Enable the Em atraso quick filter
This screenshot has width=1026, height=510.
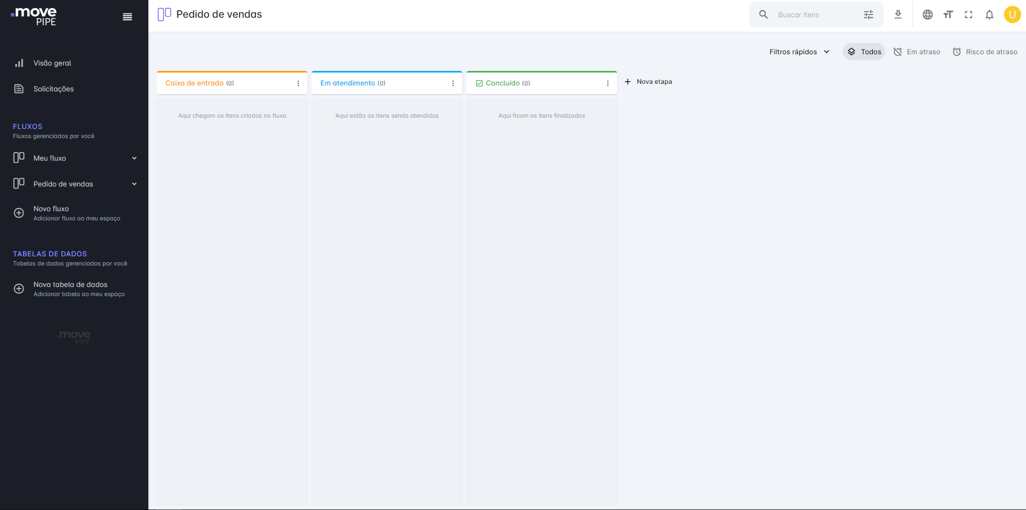pos(917,52)
